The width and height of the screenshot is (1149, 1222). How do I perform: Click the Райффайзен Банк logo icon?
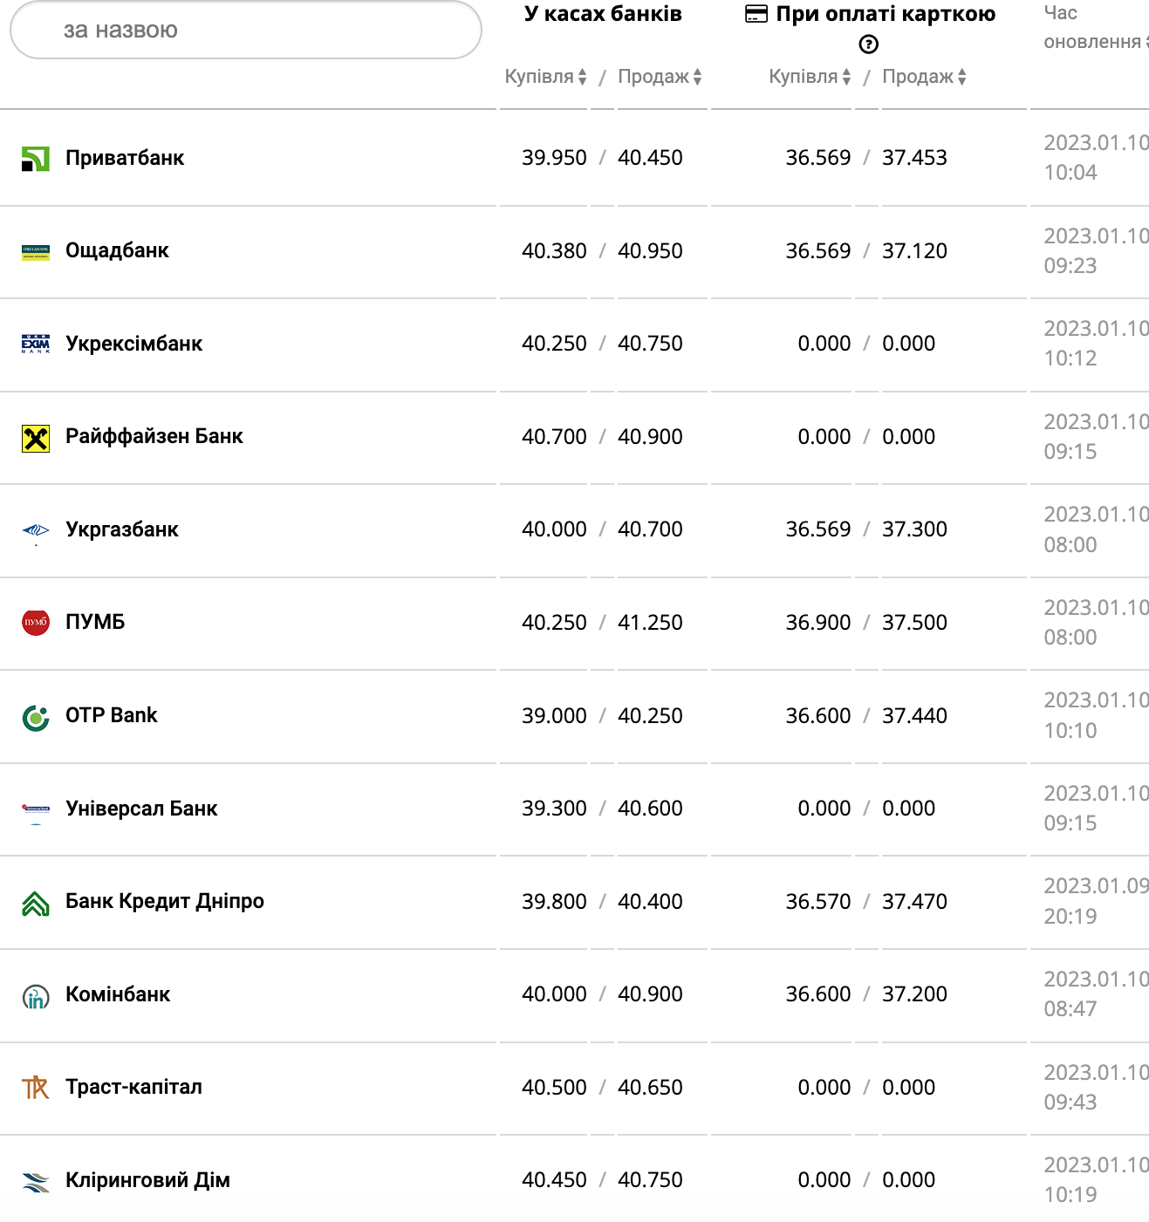(35, 438)
